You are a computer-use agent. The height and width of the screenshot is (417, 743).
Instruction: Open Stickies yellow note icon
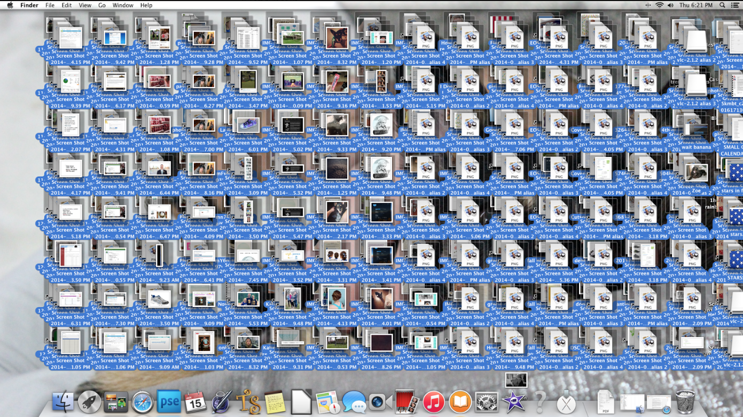[275, 402]
